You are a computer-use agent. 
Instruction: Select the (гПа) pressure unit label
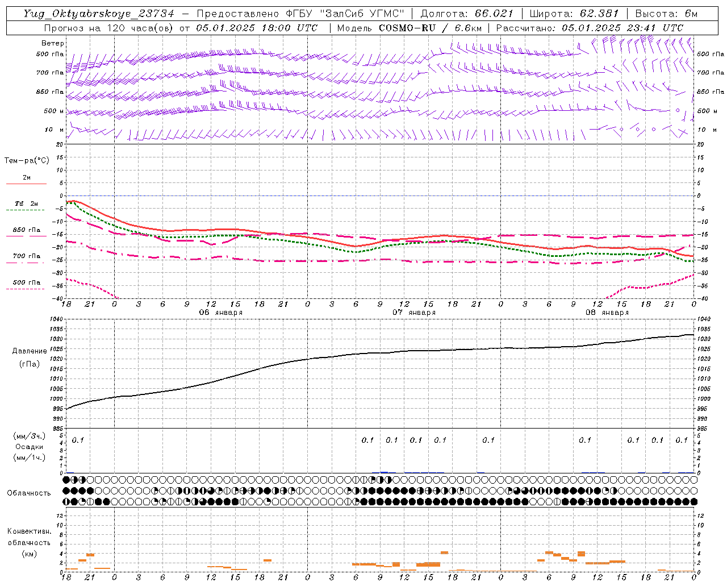(x=30, y=364)
